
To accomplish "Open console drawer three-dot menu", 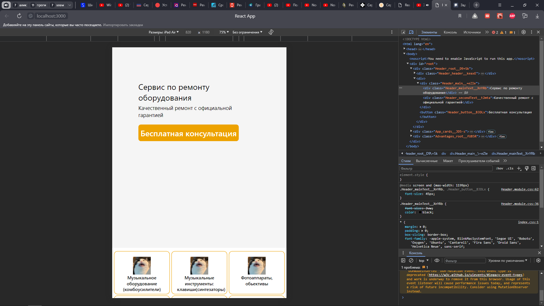I will [x=403, y=253].
